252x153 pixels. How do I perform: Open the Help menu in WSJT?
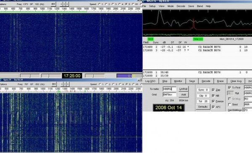(208, 6)
